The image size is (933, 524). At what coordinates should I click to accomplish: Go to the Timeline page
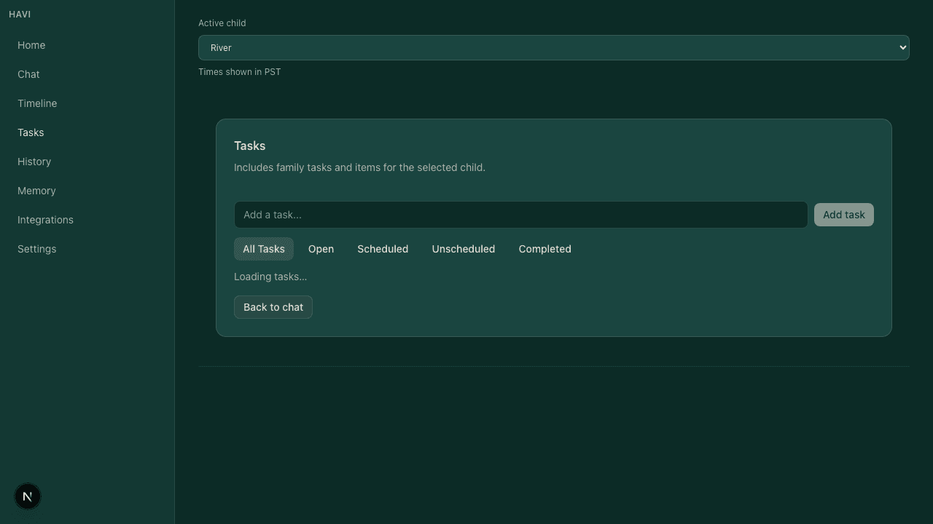click(37, 103)
